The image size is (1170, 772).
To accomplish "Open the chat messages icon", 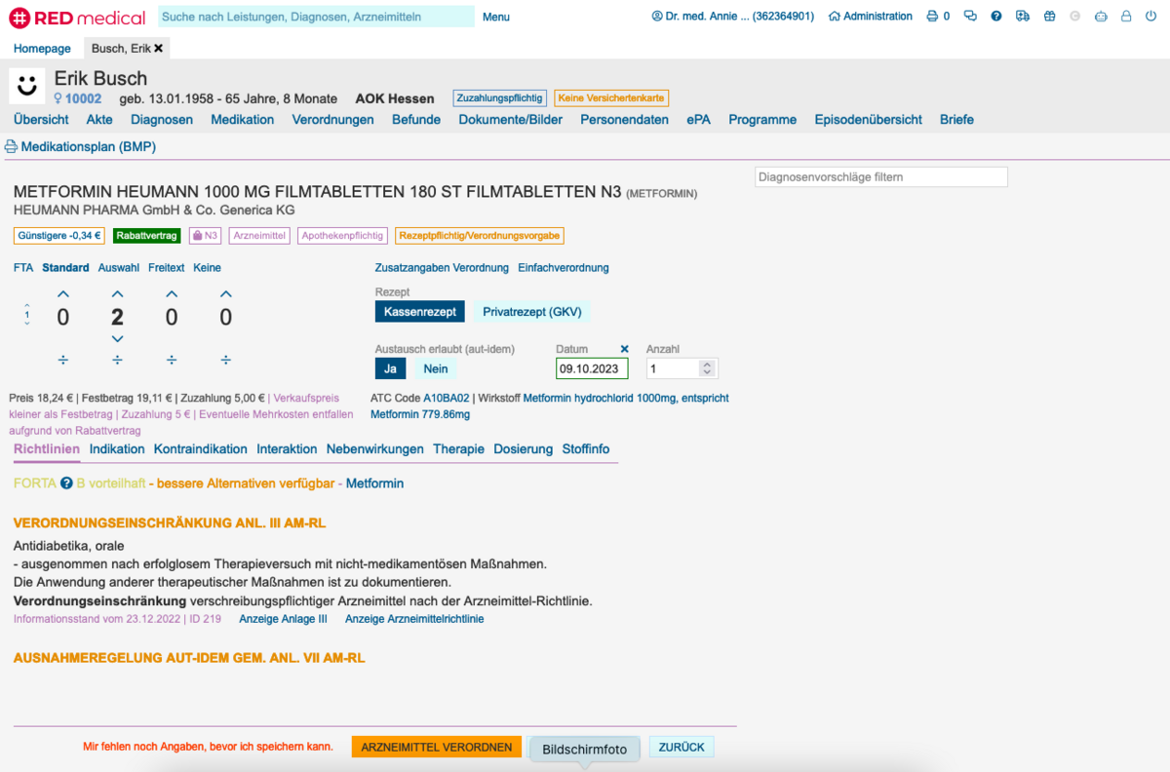I will [970, 17].
